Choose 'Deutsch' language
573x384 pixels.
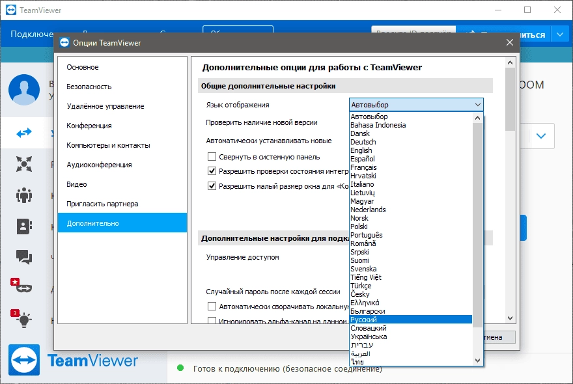click(411, 142)
